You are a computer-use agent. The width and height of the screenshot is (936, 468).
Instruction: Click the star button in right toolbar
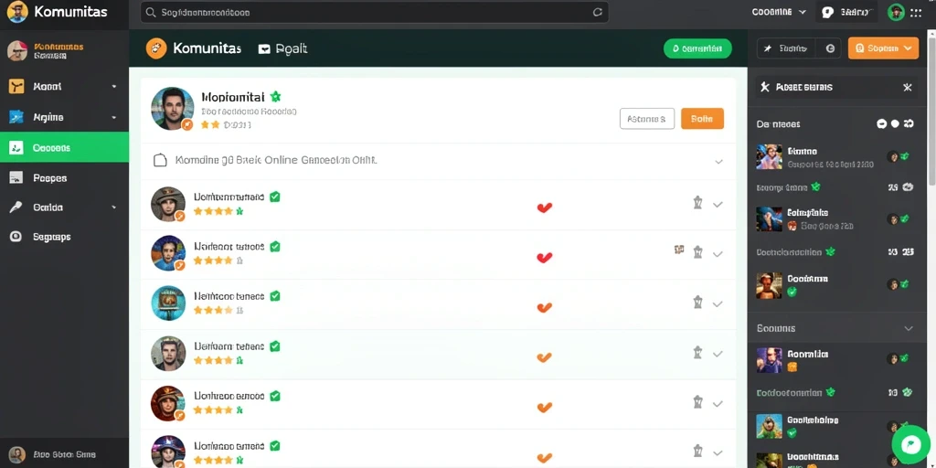787,48
